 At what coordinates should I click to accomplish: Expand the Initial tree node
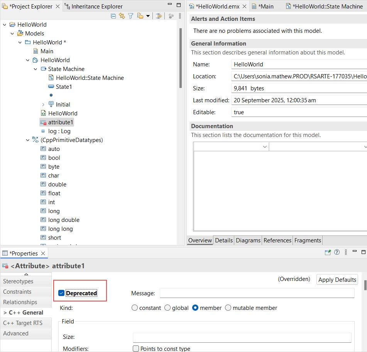(43, 105)
